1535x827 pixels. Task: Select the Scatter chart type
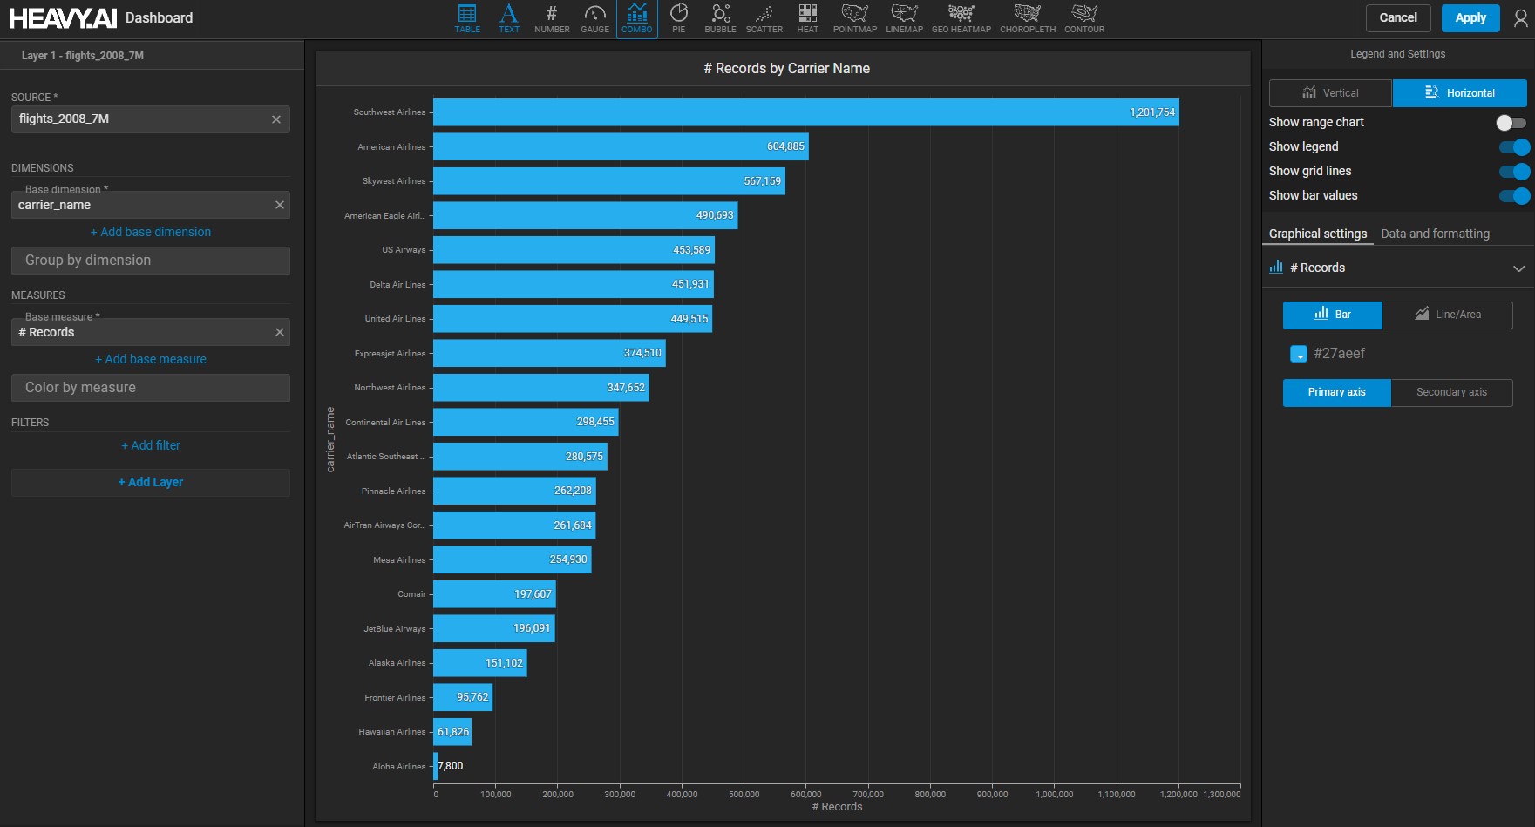click(764, 18)
